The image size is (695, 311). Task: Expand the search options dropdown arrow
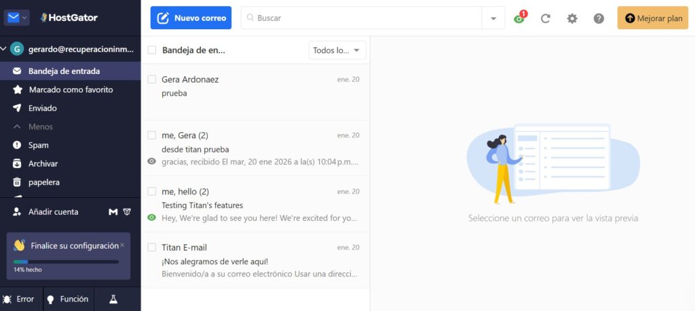[x=493, y=18]
